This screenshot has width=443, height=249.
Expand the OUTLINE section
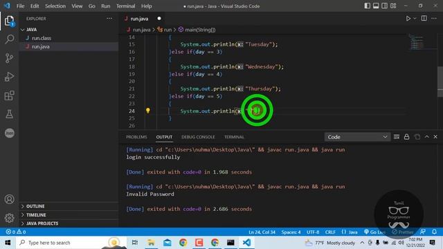(x=35, y=206)
